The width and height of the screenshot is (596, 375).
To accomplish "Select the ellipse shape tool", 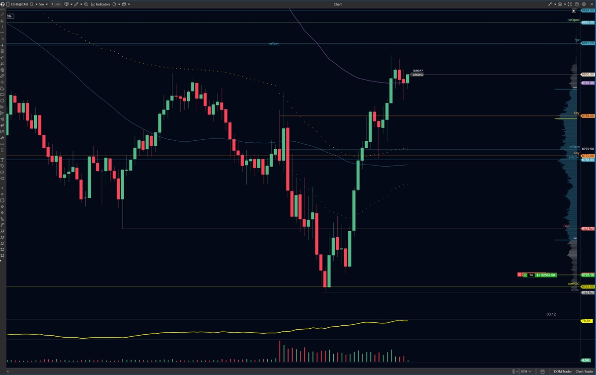I will [2, 100].
